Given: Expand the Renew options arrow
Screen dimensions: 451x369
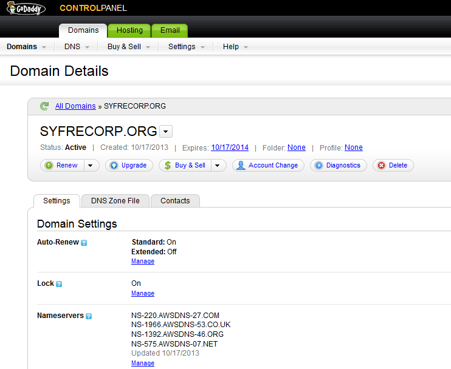Looking at the screenshot, I should coord(91,166).
